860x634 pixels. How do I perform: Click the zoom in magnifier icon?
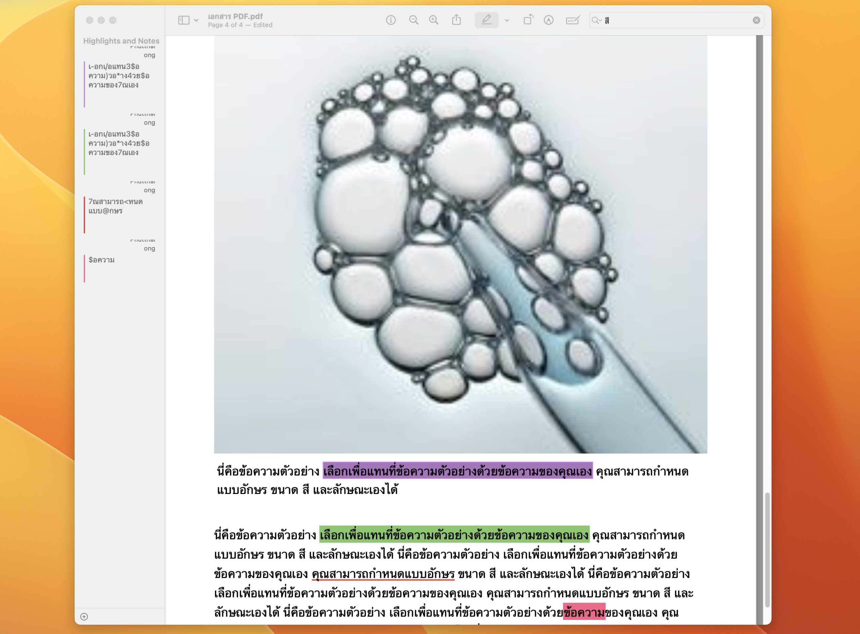click(x=434, y=20)
